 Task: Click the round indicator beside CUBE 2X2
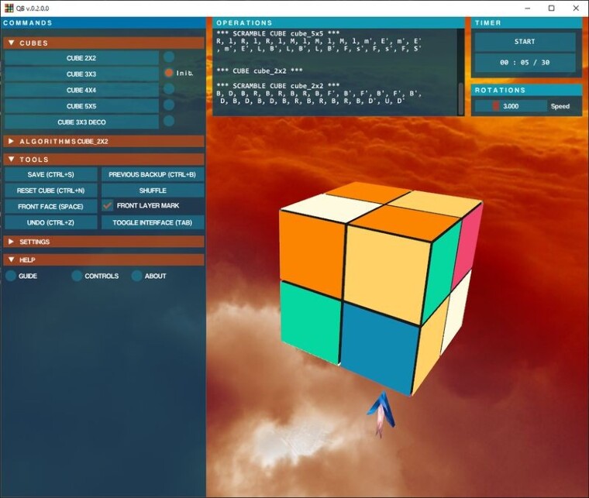pos(169,57)
